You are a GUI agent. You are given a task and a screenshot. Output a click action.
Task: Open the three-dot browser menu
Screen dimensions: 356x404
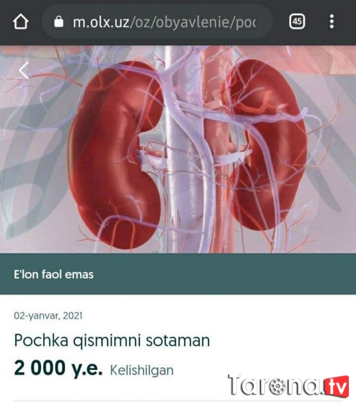pyautogui.click(x=332, y=21)
